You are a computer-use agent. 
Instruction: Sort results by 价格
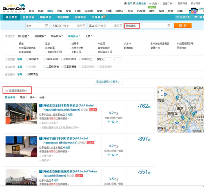point(43,98)
